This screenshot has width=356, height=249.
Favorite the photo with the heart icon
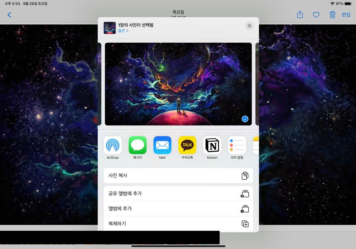316,15
